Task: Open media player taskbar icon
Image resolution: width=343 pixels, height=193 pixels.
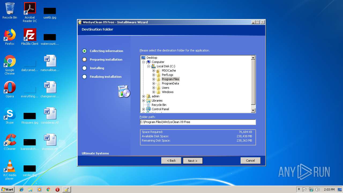Action: 39,190
